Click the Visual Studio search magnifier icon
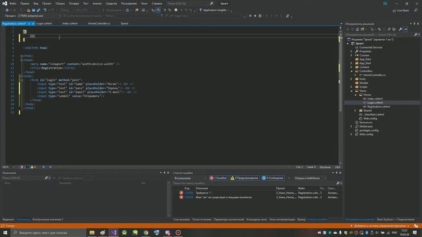This screenshot has width=422, height=237. 212,3
